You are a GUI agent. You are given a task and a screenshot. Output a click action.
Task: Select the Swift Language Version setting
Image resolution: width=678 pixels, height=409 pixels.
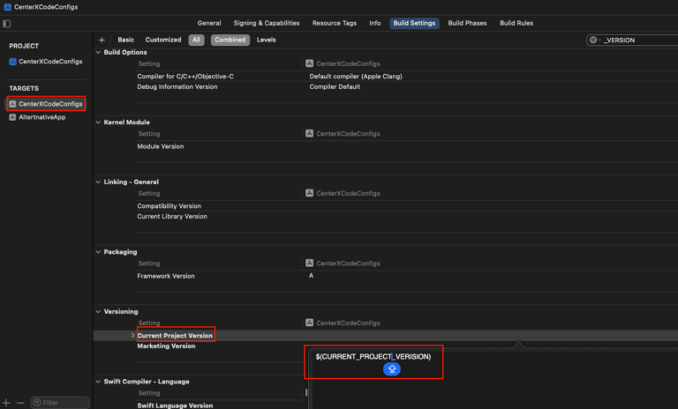175,405
